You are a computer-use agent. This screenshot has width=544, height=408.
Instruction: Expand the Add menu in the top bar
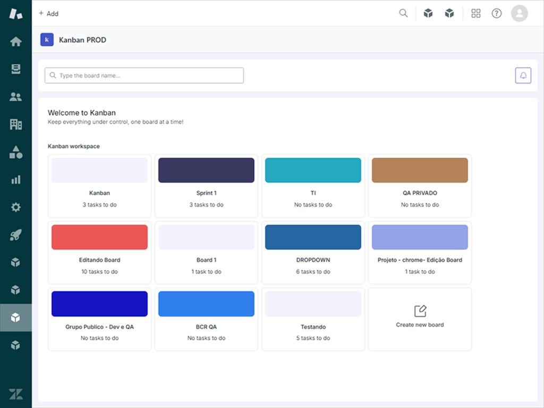coord(48,13)
